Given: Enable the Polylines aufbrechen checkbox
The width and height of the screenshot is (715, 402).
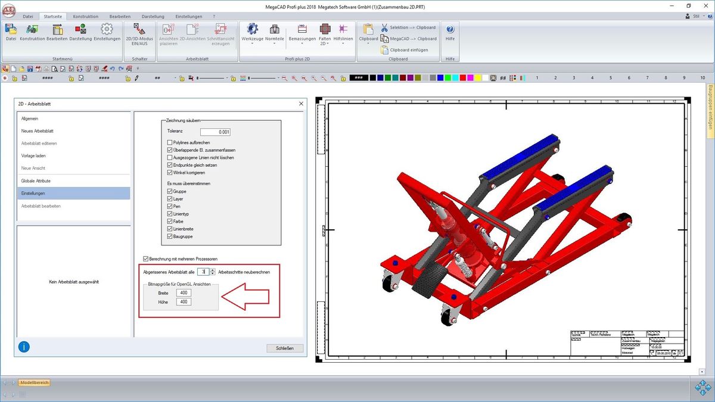Looking at the screenshot, I should [170, 143].
